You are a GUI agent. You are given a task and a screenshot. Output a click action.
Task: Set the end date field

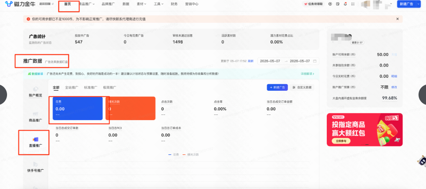tap(300, 61)
